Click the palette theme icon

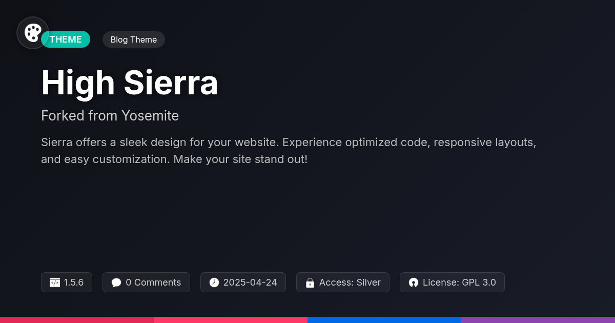(x=33, y=33)
